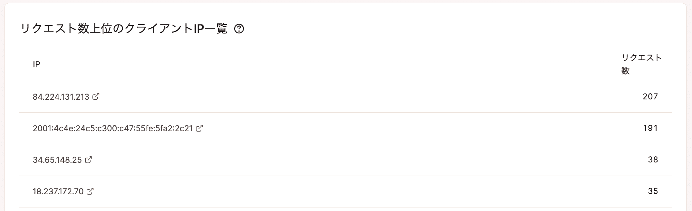Select the request count 191

coord(650,128)
